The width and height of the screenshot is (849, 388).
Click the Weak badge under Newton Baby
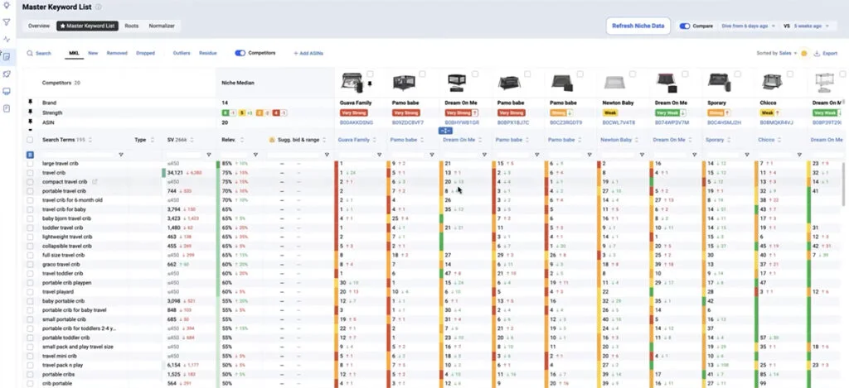(x=610, y=113)
